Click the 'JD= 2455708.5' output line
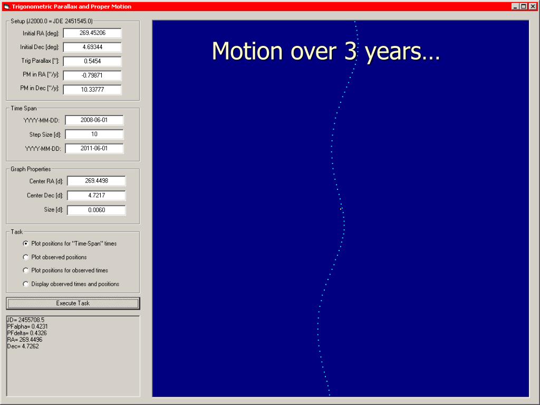The width and height of the screenshot is (540, 405). tap(25, 320)
